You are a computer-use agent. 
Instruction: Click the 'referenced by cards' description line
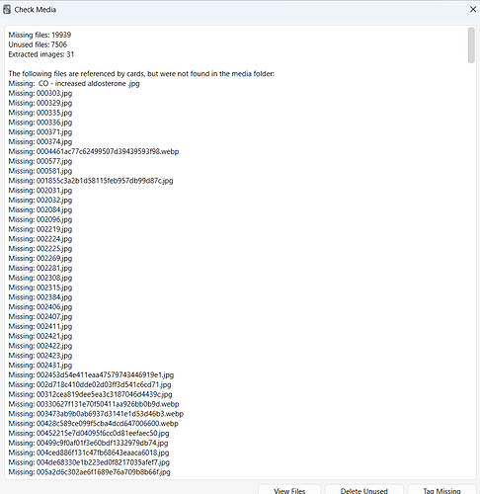(141, 74)
